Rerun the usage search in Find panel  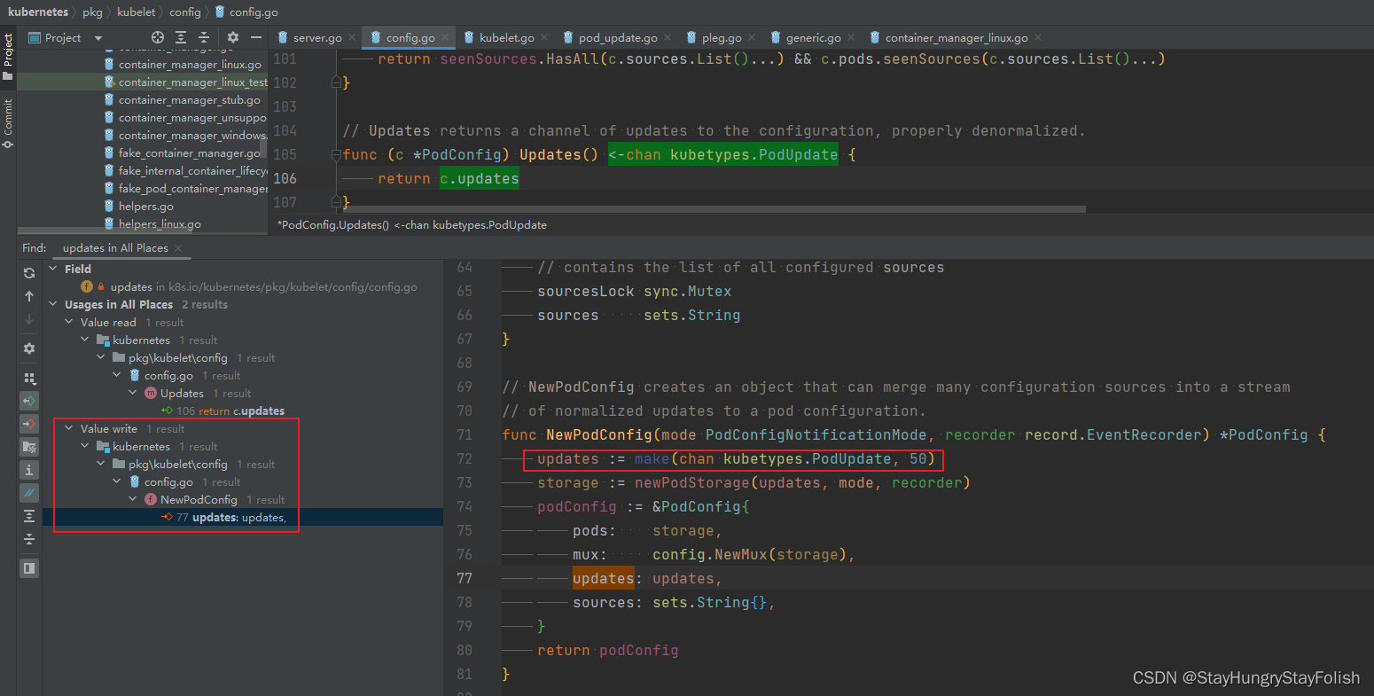(29, 273)
